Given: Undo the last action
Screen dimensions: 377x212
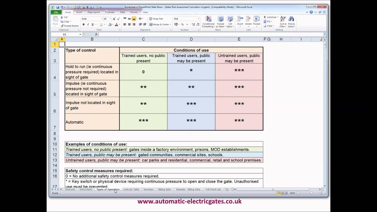Looking at the screenshot, I should (x=62, y=7).
